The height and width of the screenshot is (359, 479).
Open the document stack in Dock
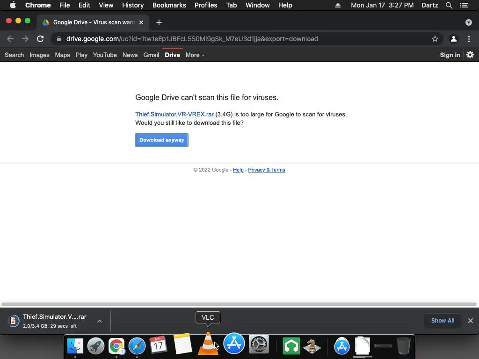point(363,346)
